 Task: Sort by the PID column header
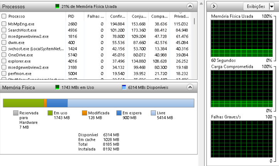pyautogui.click(x=71, y=16)
